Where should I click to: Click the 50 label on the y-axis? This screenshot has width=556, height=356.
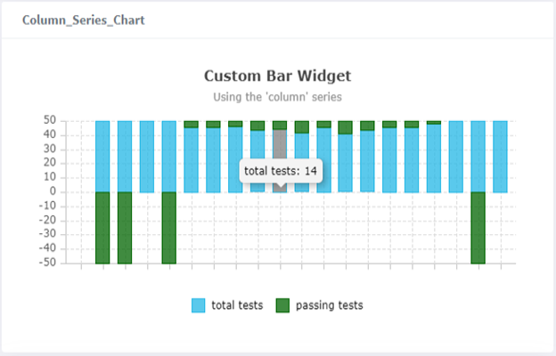pos(50,120)
